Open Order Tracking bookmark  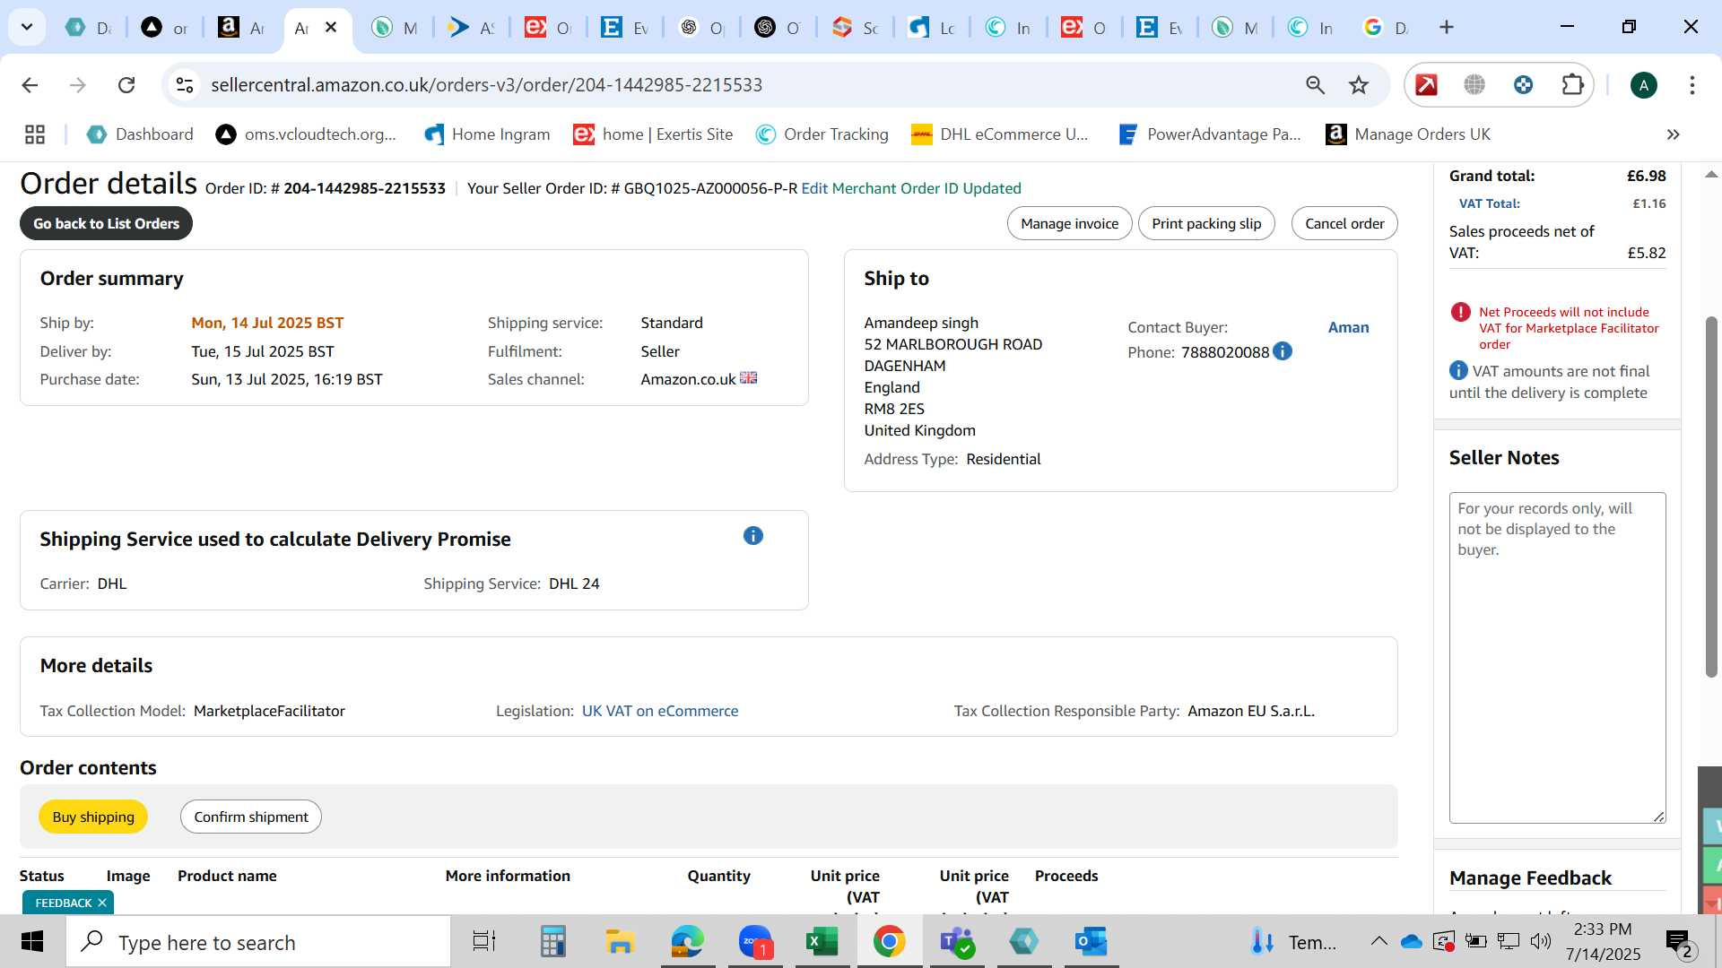point(822,134)
